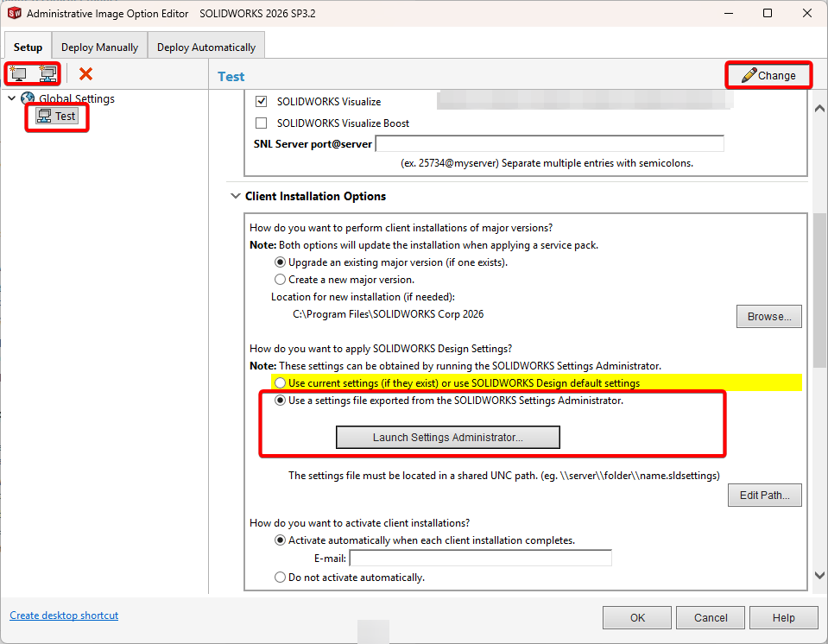
Task: Click the scrollbar down arrow
Action: 819,576
